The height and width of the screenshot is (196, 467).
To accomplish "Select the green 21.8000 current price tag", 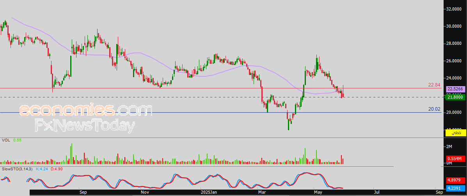I will tap(455, 97).
